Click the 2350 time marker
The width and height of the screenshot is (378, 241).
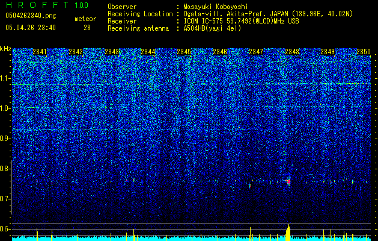(364, 52)
